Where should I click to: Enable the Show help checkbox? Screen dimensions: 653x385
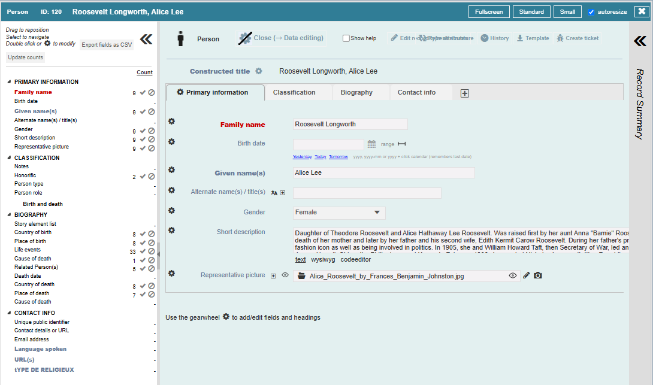click(x=346, y=38)
